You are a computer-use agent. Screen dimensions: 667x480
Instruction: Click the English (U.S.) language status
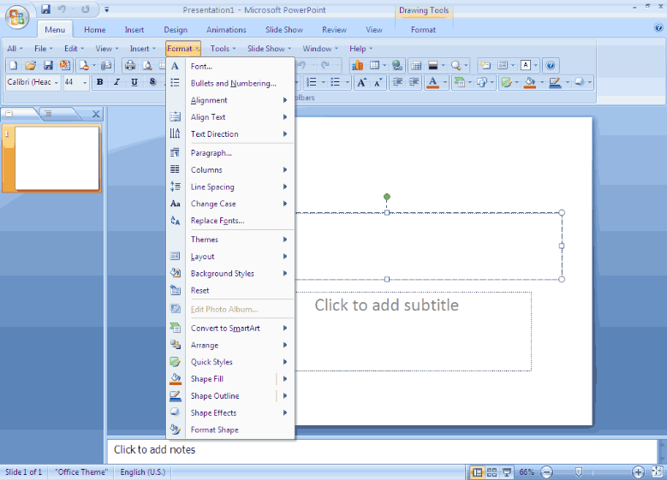(142, 472)
